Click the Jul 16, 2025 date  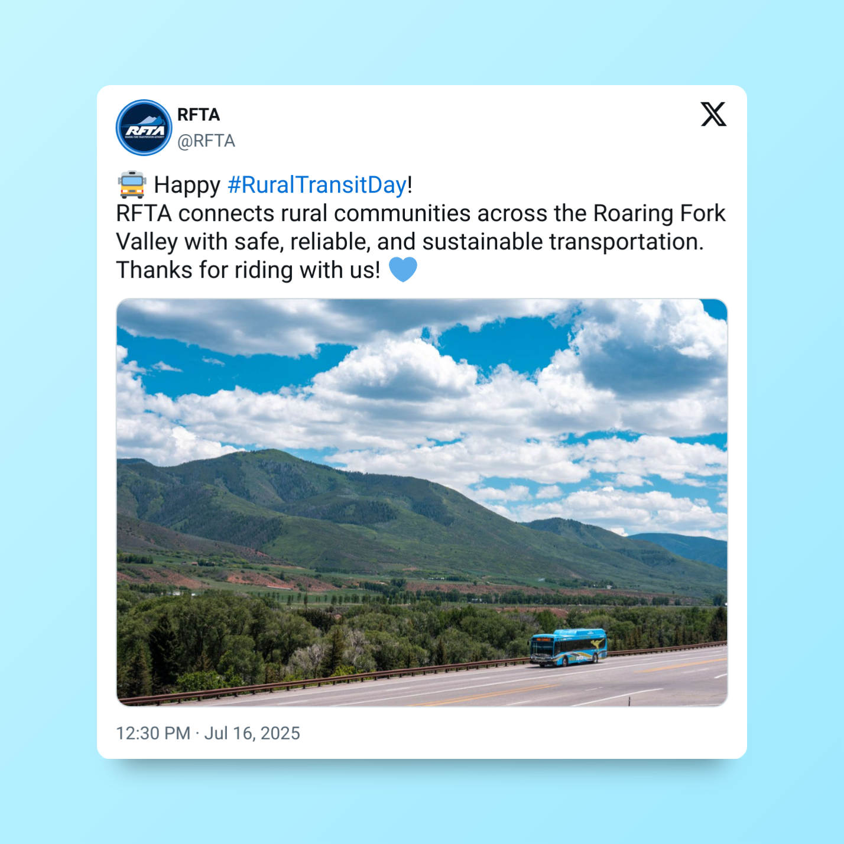(x=252, y=733)
